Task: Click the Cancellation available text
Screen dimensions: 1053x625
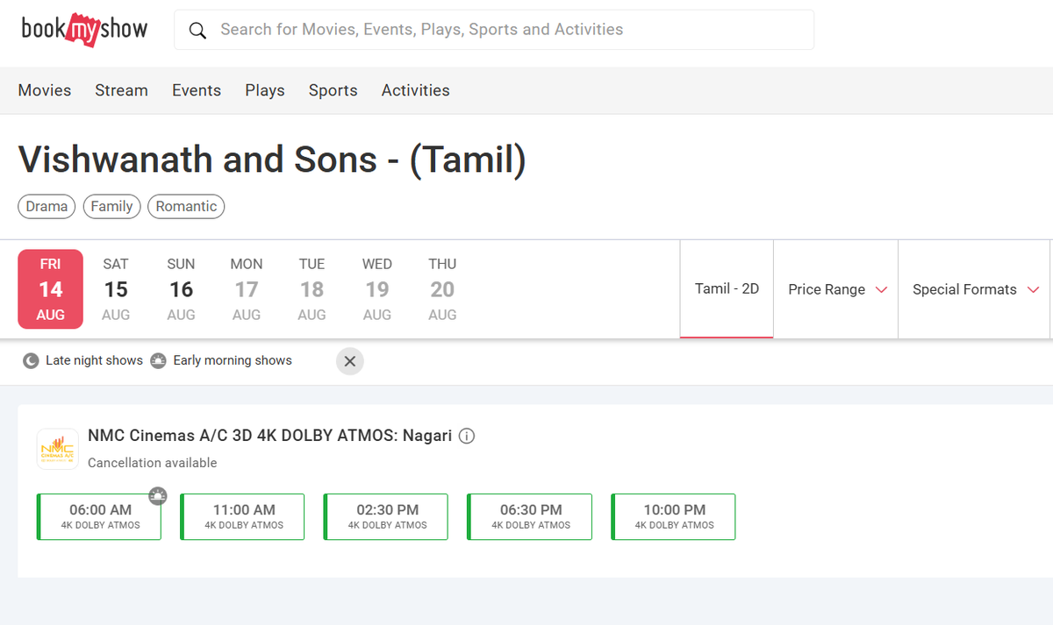Action: [x=152, y=463]
